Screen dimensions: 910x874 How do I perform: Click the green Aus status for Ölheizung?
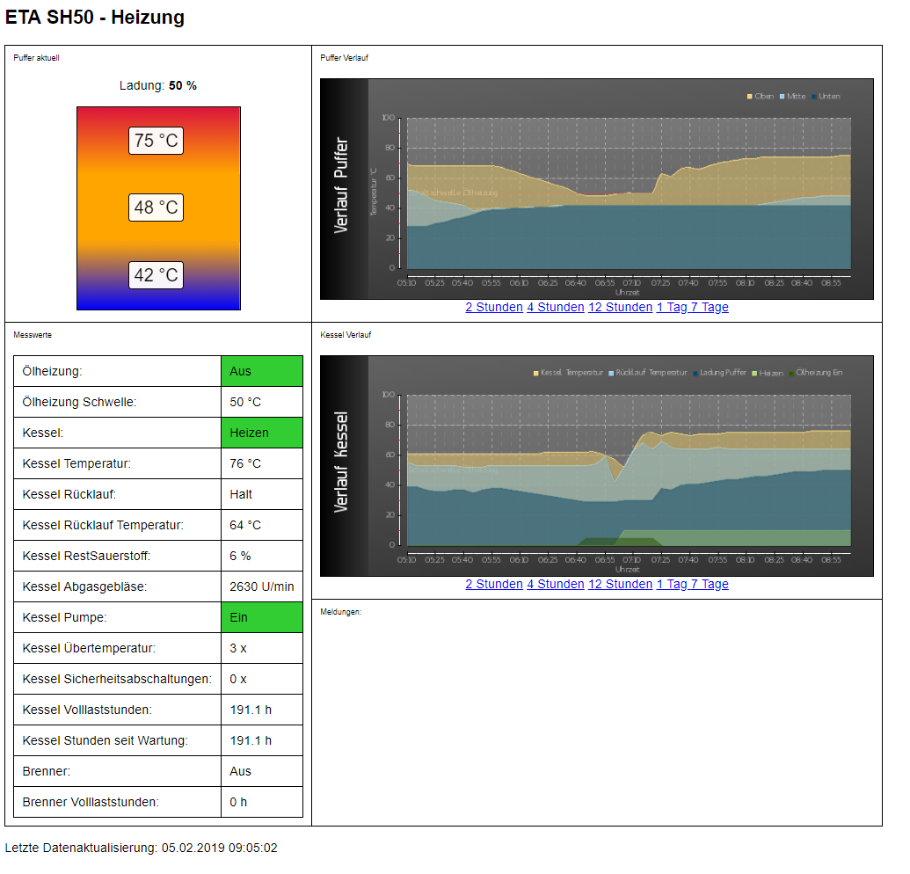262,371
